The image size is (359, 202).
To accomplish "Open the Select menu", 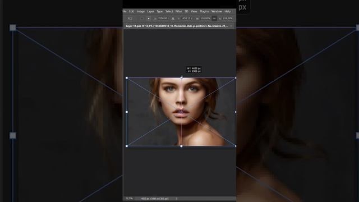I will coord(169,11).
